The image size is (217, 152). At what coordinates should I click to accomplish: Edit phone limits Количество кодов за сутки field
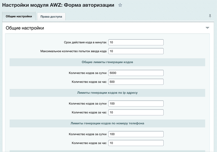click(136, 134)
